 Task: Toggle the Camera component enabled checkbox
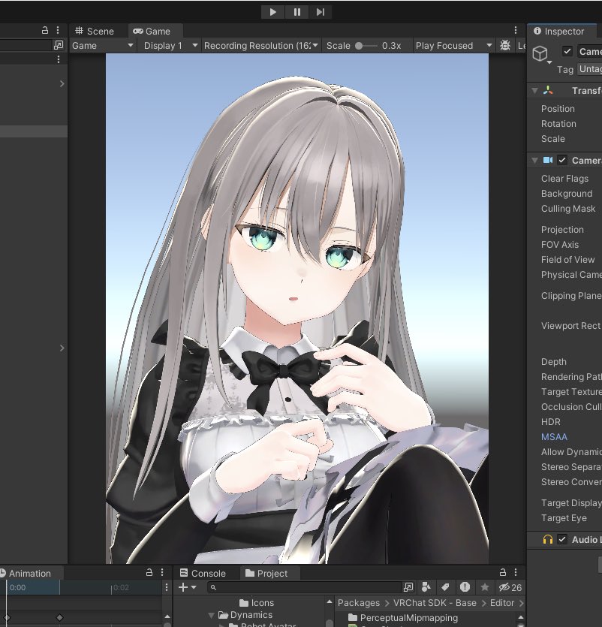562,161
